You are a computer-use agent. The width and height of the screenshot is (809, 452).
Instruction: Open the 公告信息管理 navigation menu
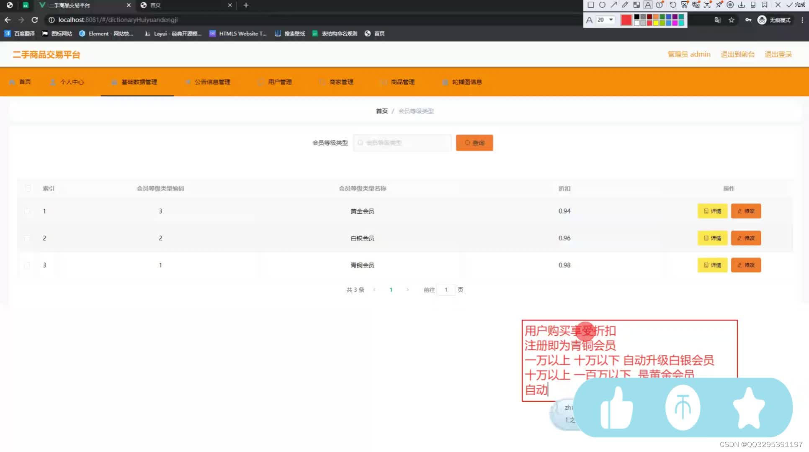208,82
